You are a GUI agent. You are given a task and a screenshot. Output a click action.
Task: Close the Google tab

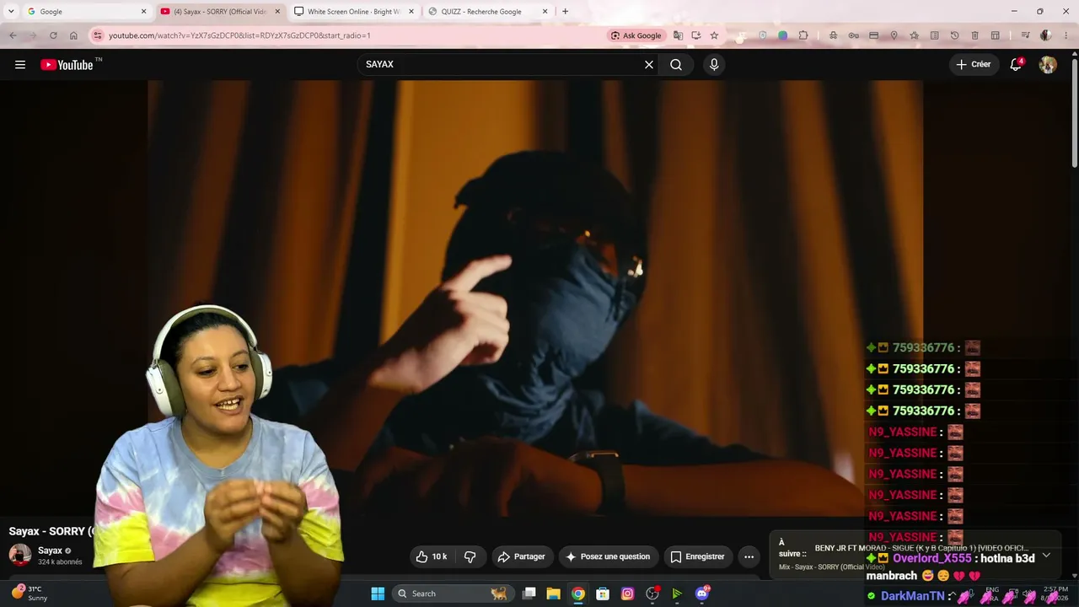pos(143,12)
